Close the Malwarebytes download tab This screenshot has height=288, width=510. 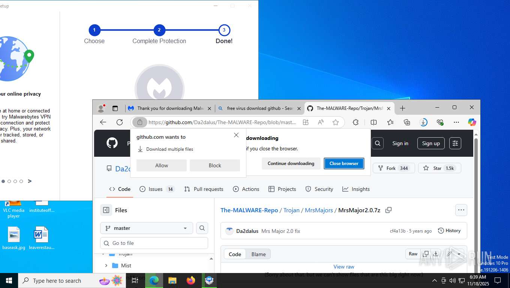pos(209,108)
